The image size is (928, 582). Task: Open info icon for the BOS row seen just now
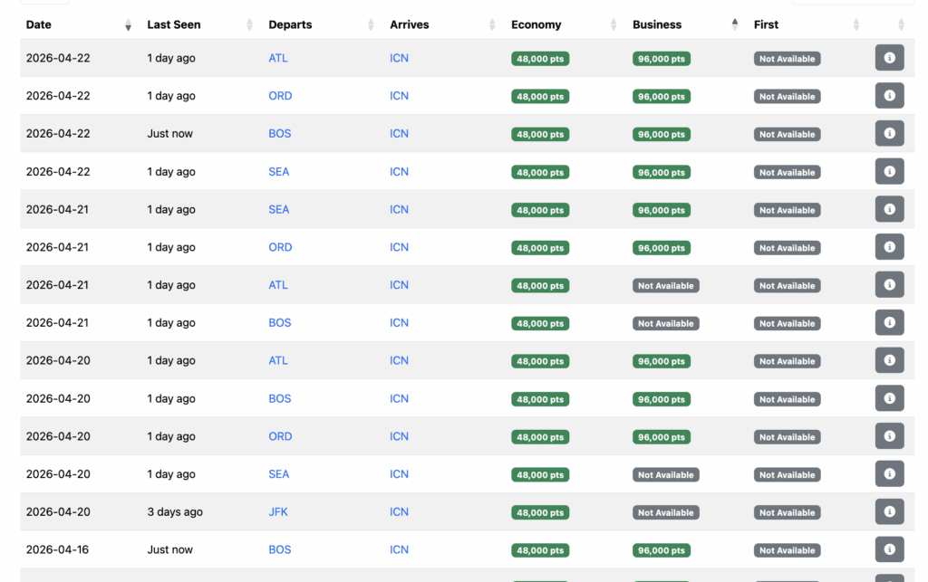889,133
